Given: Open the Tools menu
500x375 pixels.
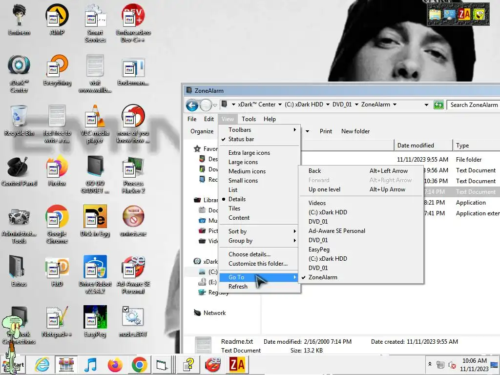Looking at the screenshot, I should [249, 119].
